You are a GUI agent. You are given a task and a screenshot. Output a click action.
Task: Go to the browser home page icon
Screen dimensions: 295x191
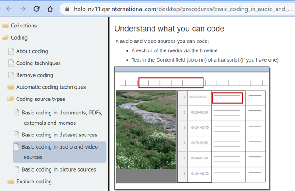pyautogui.click(x=50, y=9)
